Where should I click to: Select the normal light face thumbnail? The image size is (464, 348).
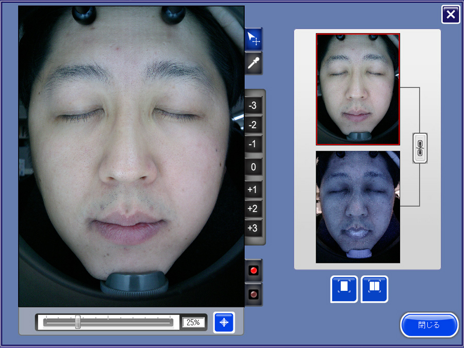[x=358, y=89]
